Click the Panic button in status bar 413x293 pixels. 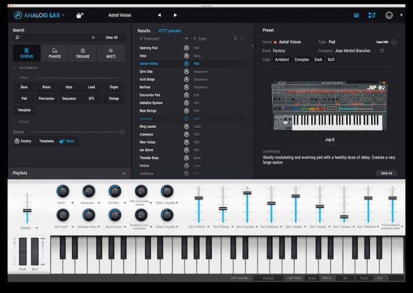tap(364, 278)
